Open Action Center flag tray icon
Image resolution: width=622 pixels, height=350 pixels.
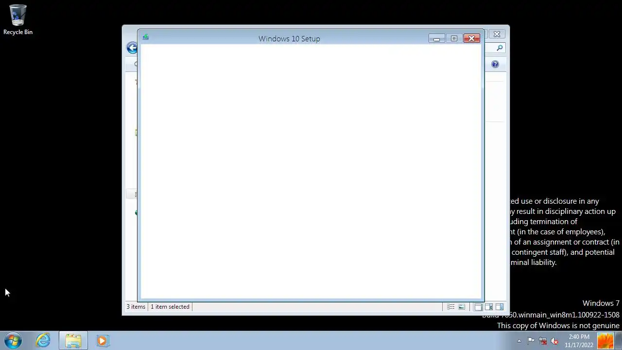(x=531, y=341)
